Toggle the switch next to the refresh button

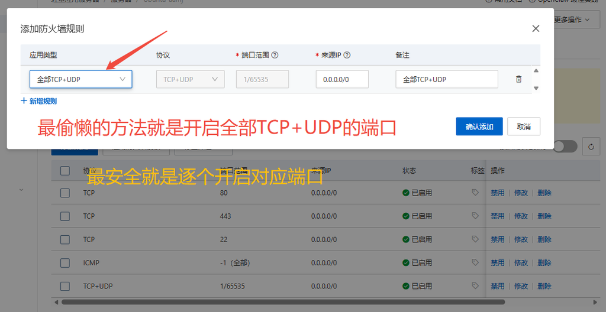565,147
